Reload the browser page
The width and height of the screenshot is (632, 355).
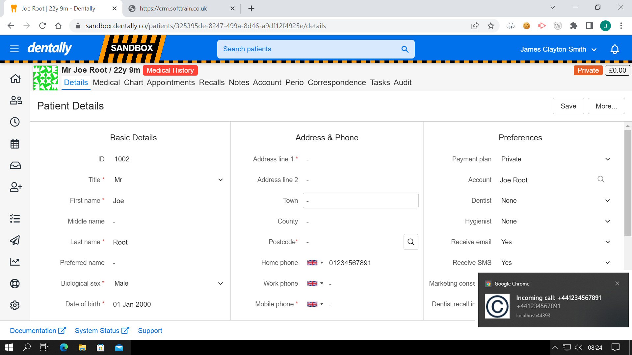click(x=42, y=26)
